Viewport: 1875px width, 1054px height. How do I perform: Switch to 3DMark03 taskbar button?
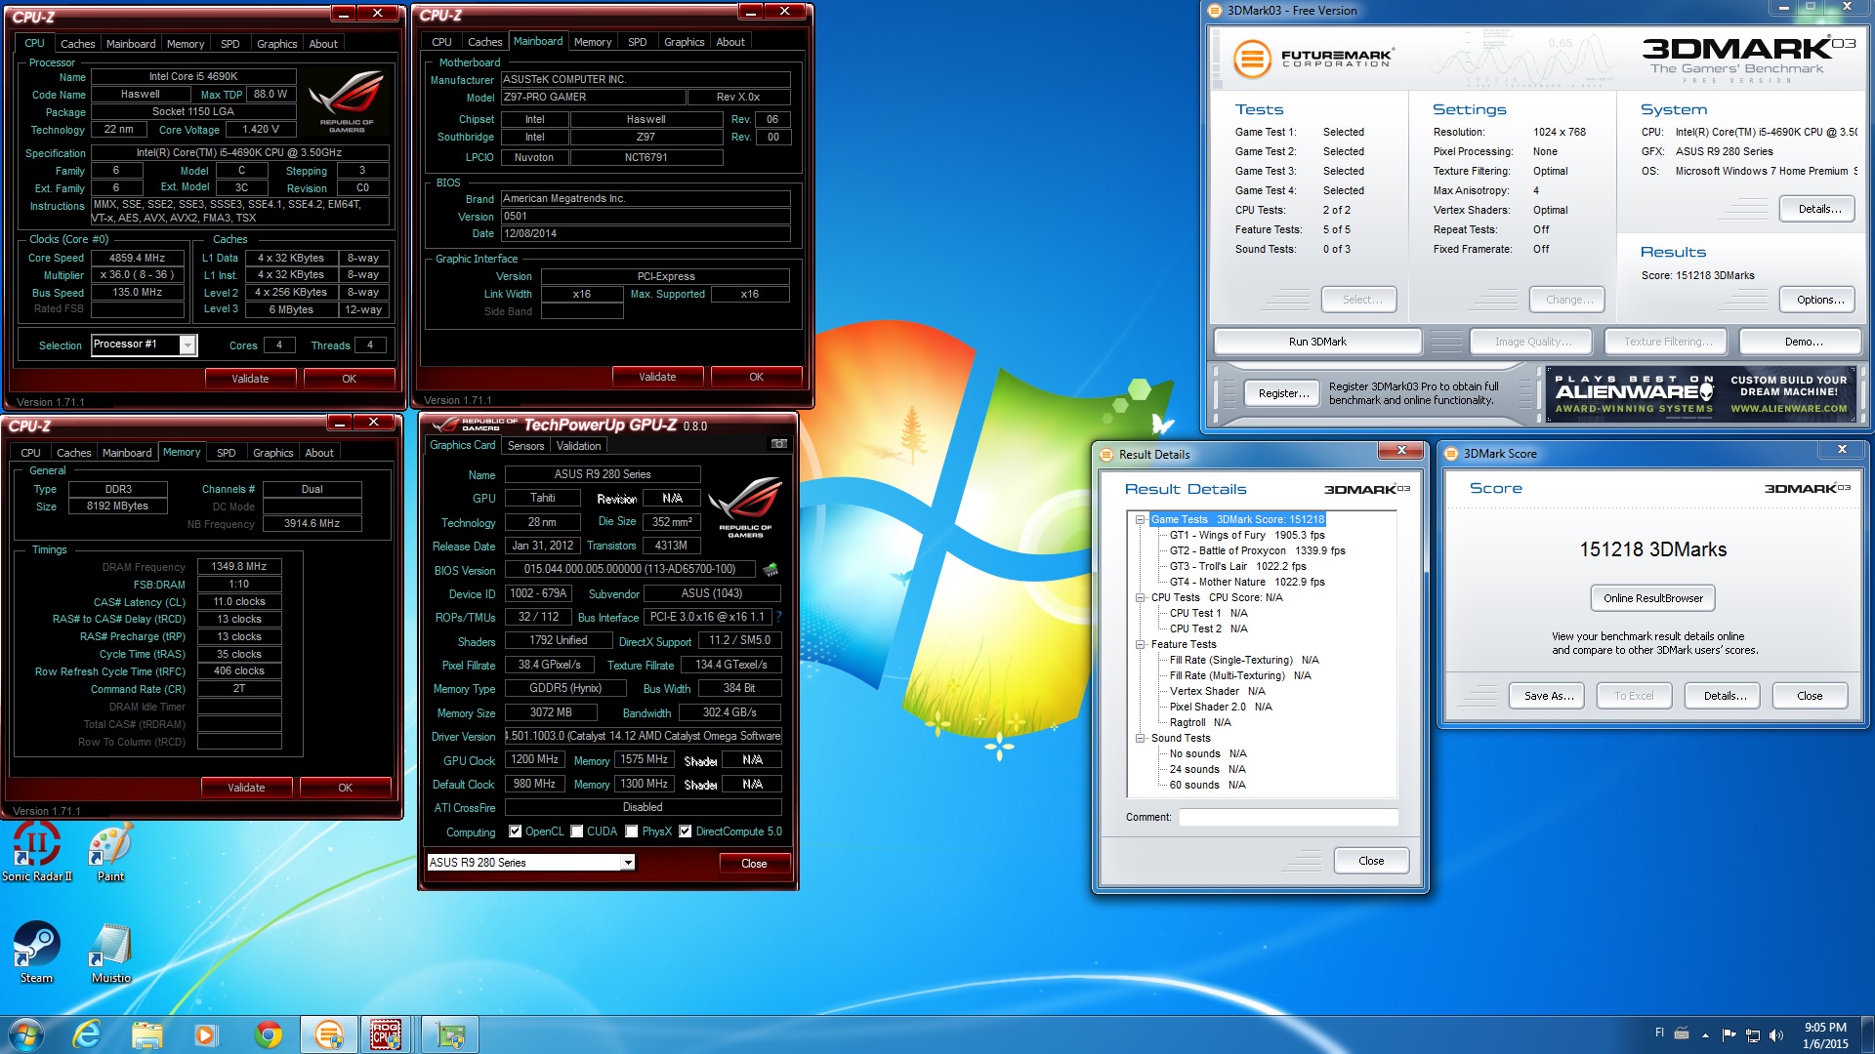(x=329, y=1034)
